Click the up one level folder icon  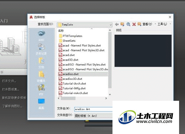122,24
